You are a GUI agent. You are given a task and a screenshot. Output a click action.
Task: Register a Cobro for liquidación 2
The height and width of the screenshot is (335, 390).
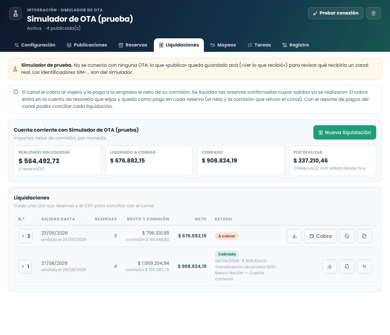tap(321, 236)
